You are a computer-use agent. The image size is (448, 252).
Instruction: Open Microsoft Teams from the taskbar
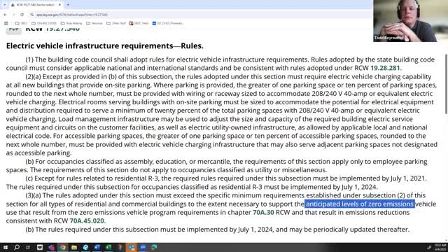pos(51,247)
